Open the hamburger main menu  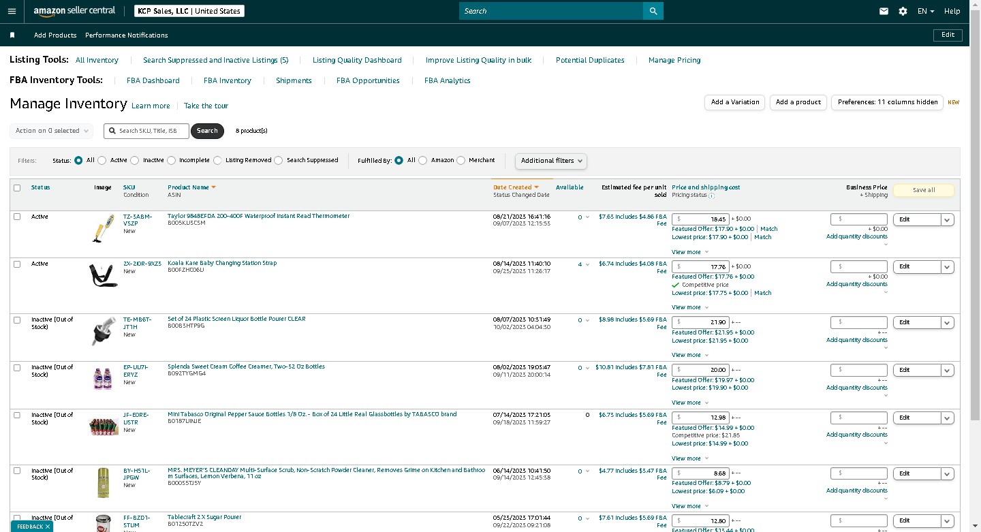point(12,11)
